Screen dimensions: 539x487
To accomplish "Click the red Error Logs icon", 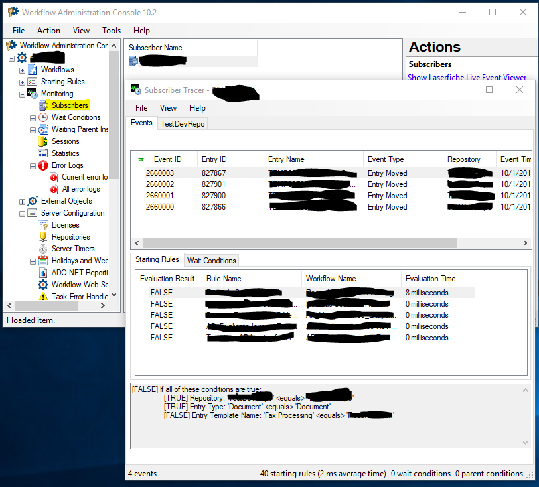I will (x=43, y=165).
